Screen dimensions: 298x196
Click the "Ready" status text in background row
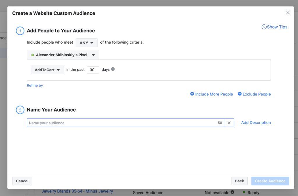(x=253, y=193)
